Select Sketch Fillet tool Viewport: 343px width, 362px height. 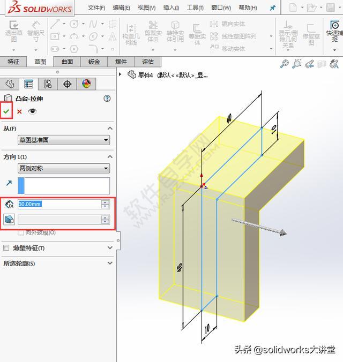click(x=93, y=49)
